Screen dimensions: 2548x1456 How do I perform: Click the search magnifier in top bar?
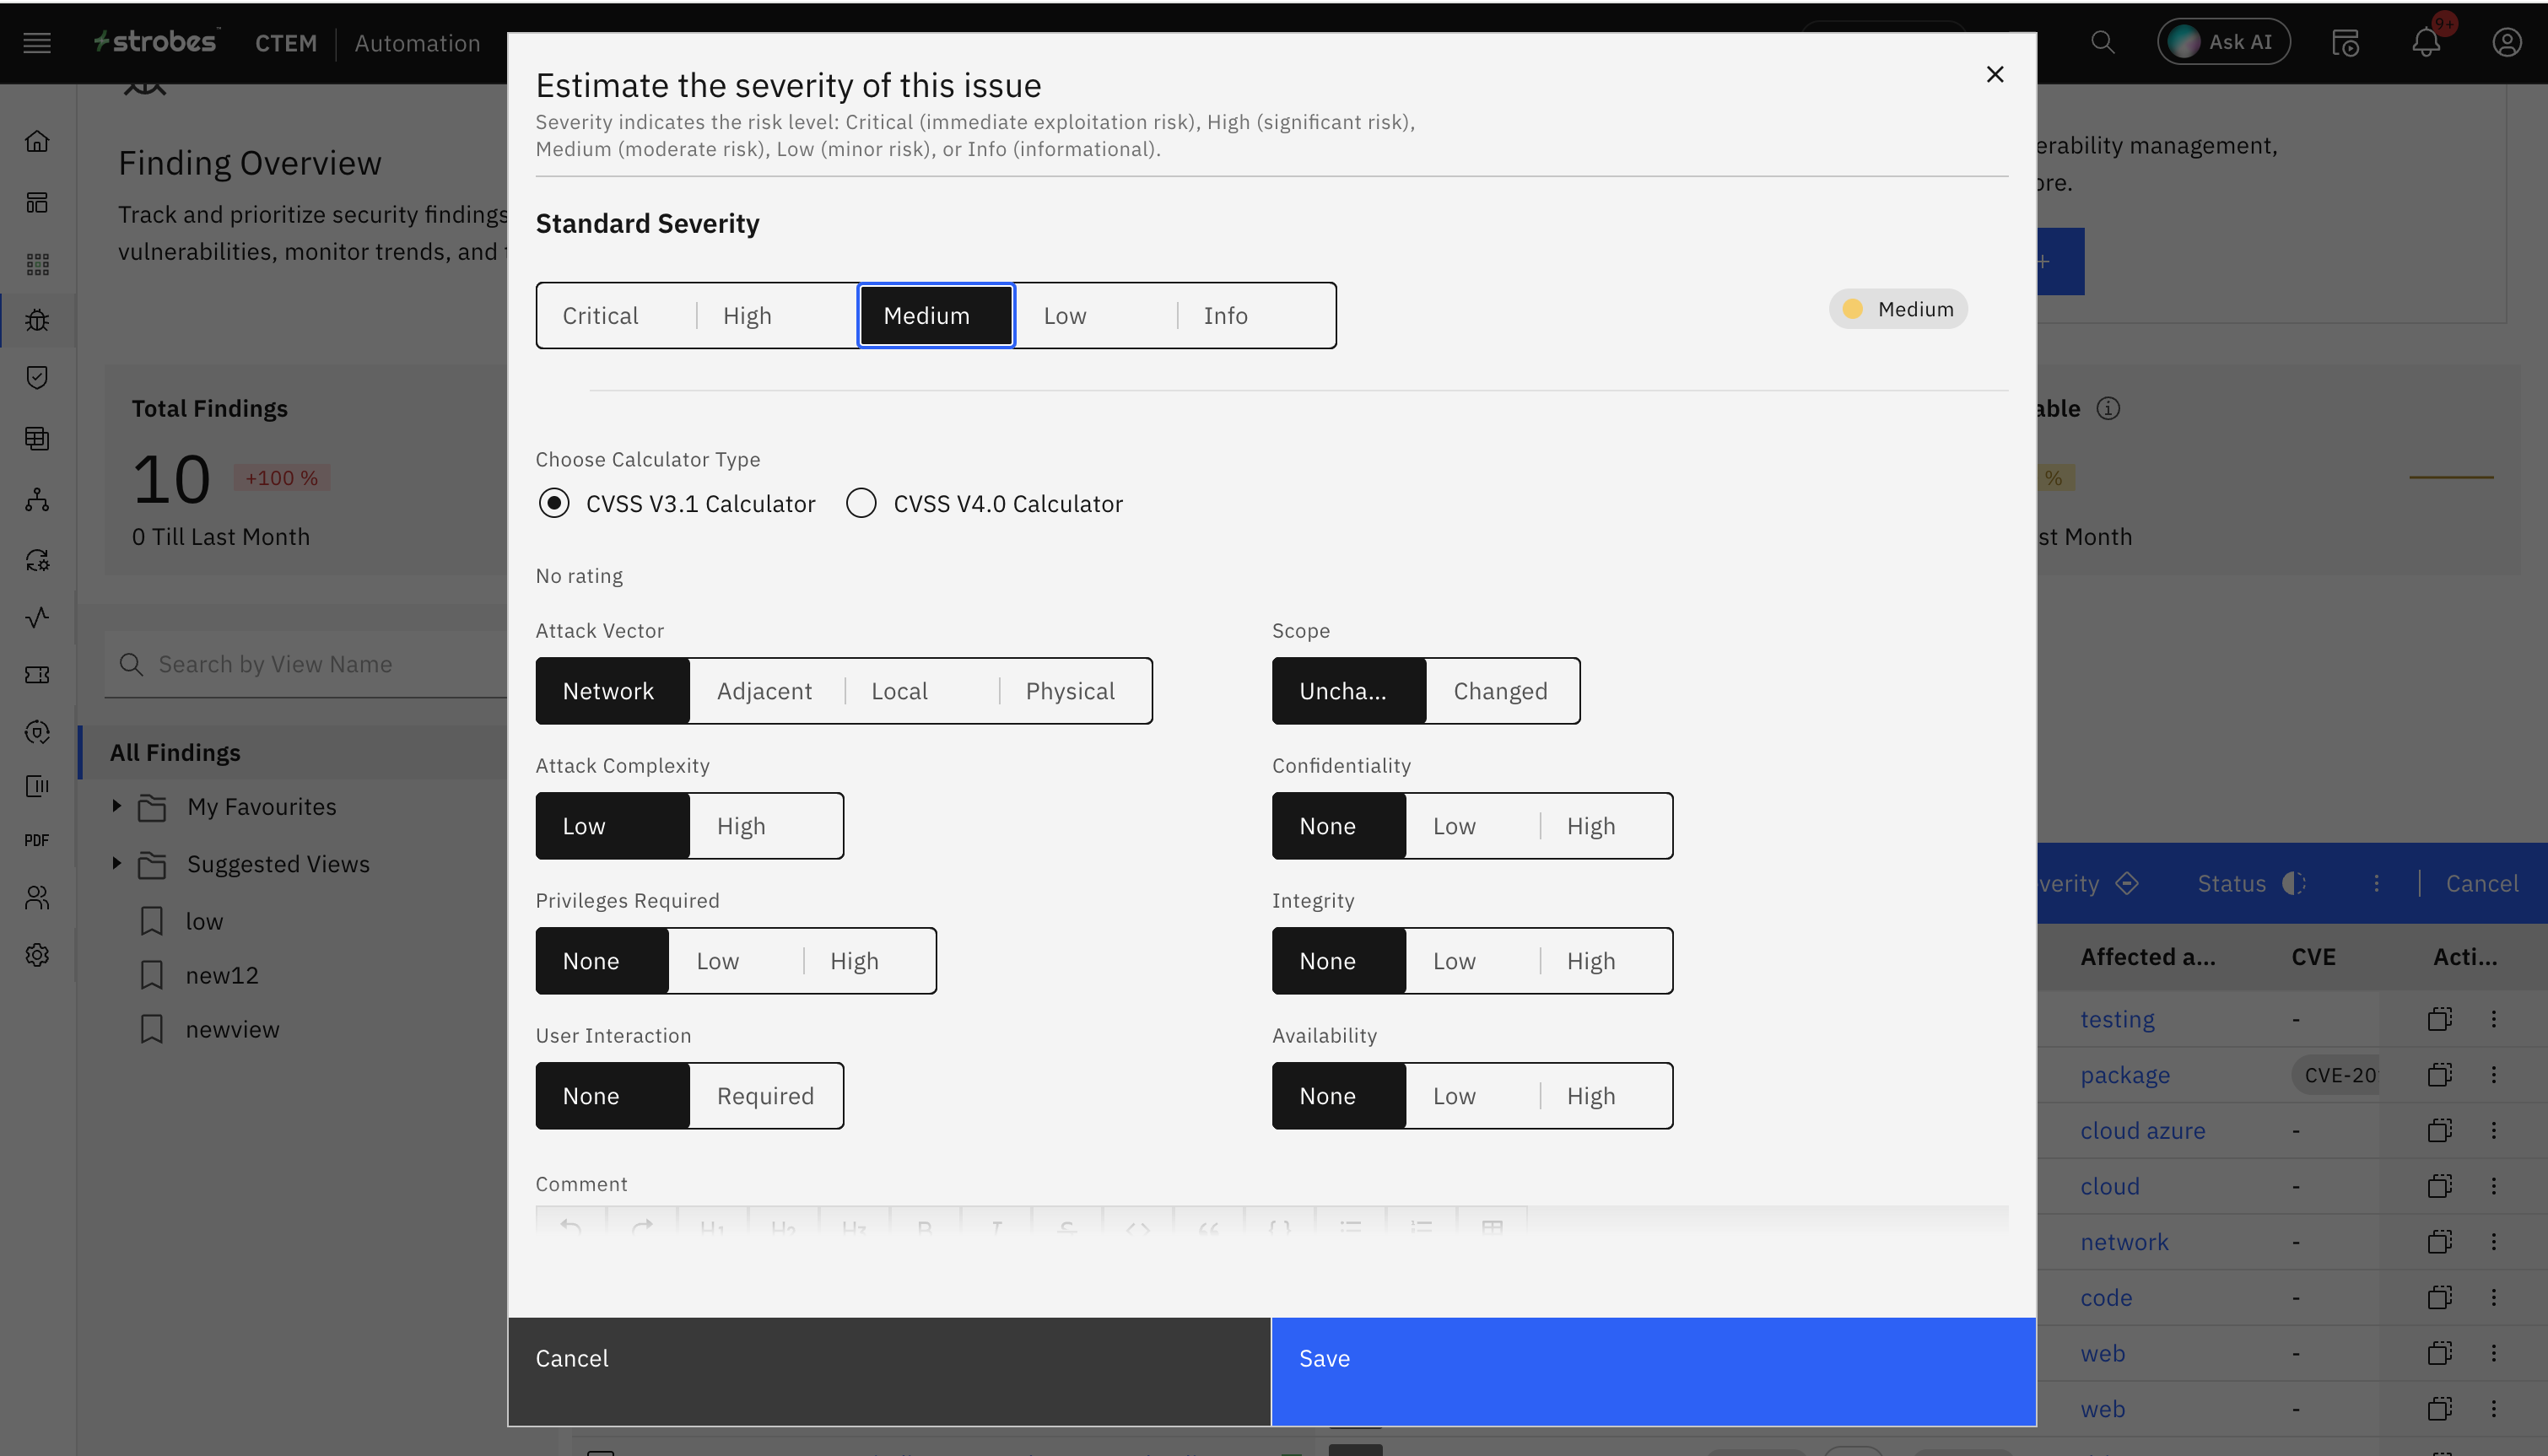click(x=2102, y=42)
